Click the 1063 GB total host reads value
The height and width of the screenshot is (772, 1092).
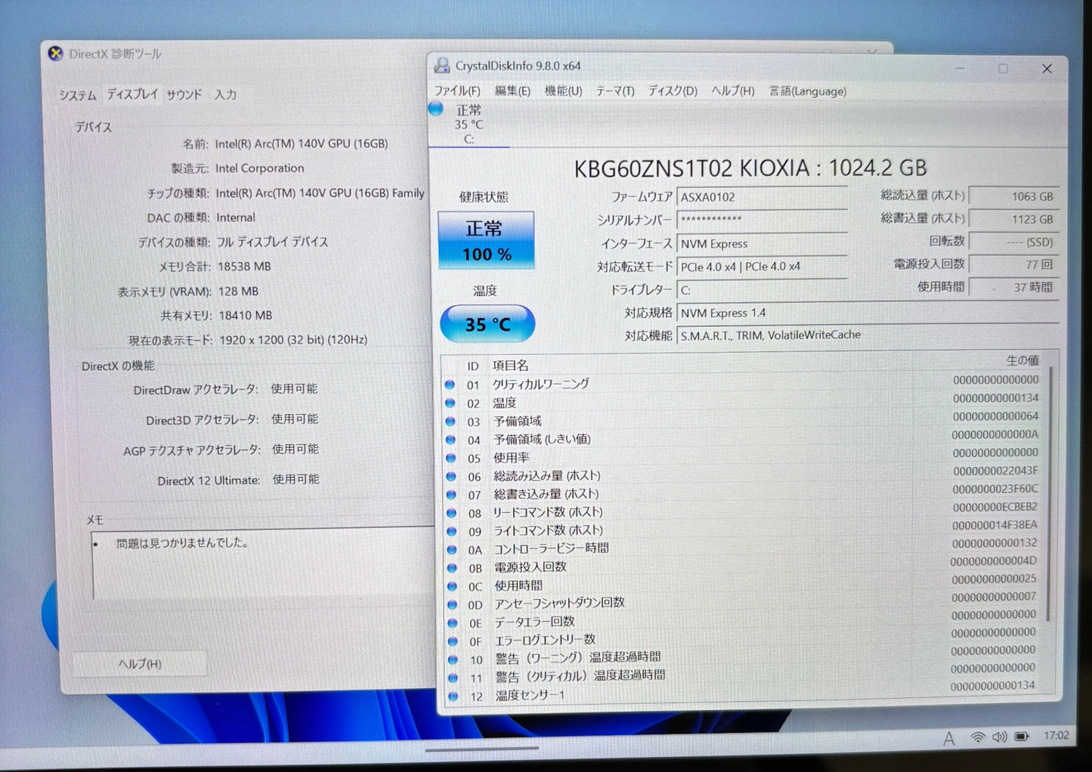tap(1013, 196)
